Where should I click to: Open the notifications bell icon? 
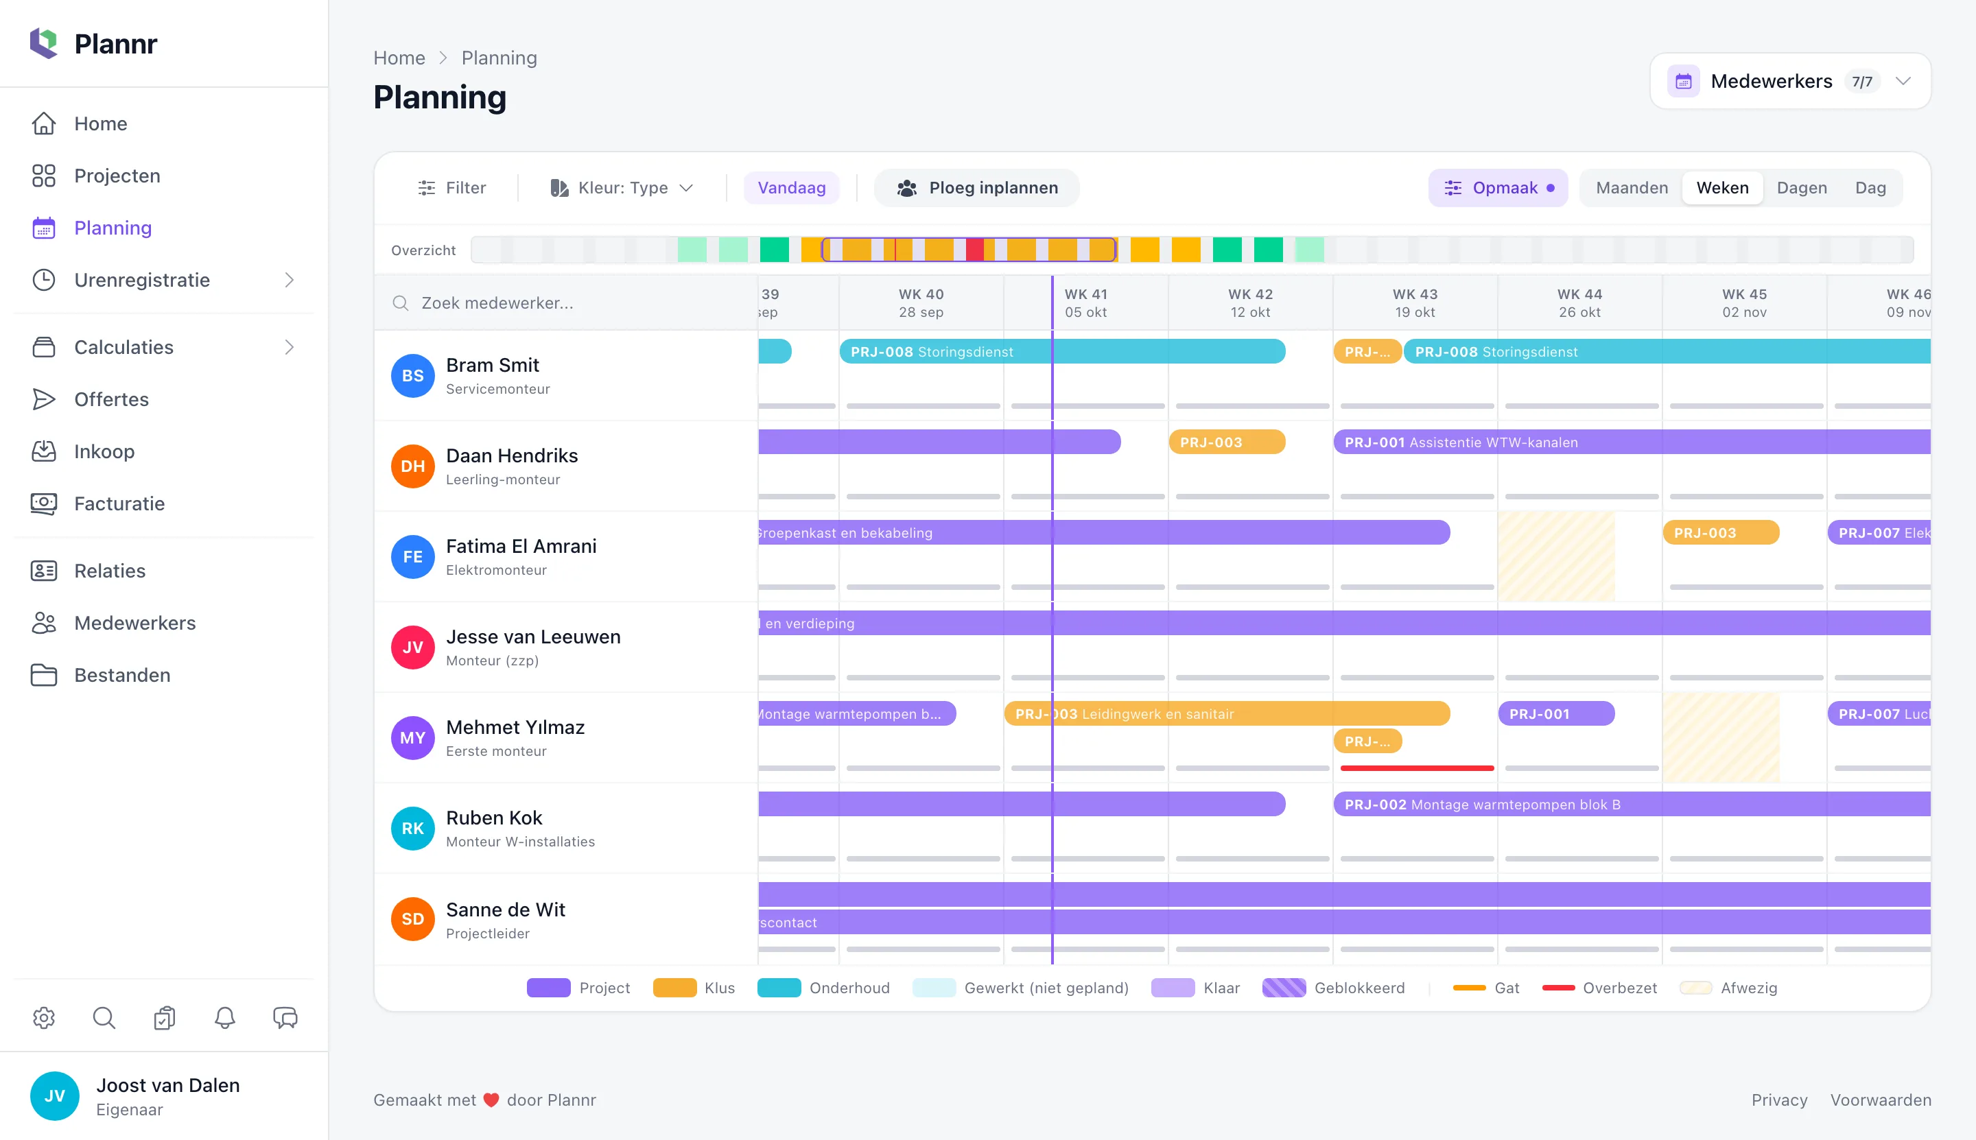click(225, 1017)
